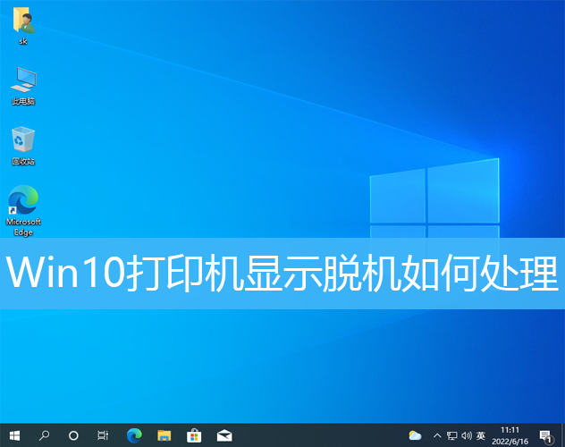Open File Explorer from the taskbar

pyautogui.click(x=164, y=435)
